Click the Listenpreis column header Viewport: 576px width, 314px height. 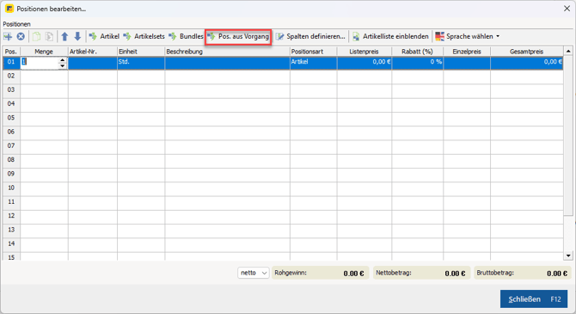point(365,52)
